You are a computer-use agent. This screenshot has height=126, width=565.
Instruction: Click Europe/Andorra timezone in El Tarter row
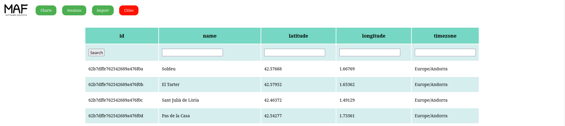431,85
